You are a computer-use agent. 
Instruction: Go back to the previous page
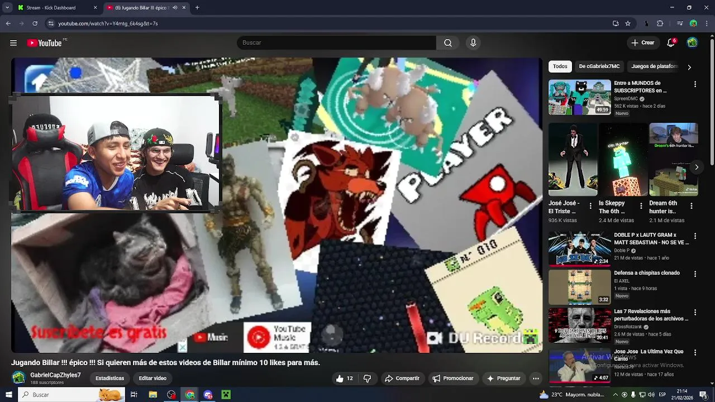coord(8,23)
